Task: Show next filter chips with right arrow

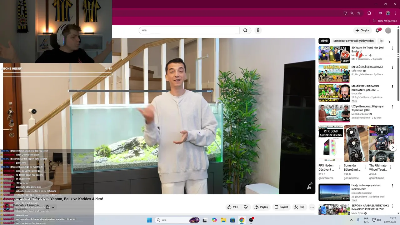Action: [389, 42]
